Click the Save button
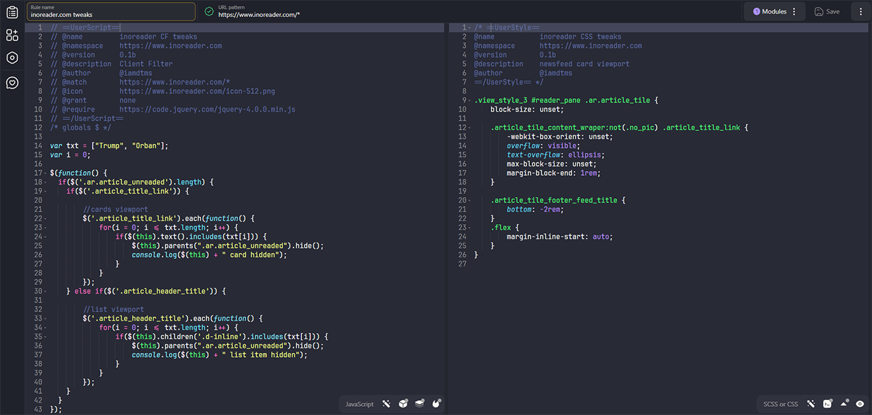Viewport: 872px width, 415px height. click(827, 12)
